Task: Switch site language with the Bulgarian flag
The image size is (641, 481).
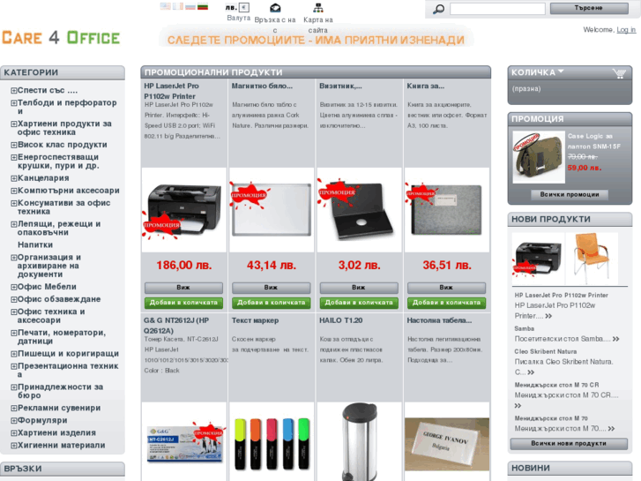Action: point(203,6)
